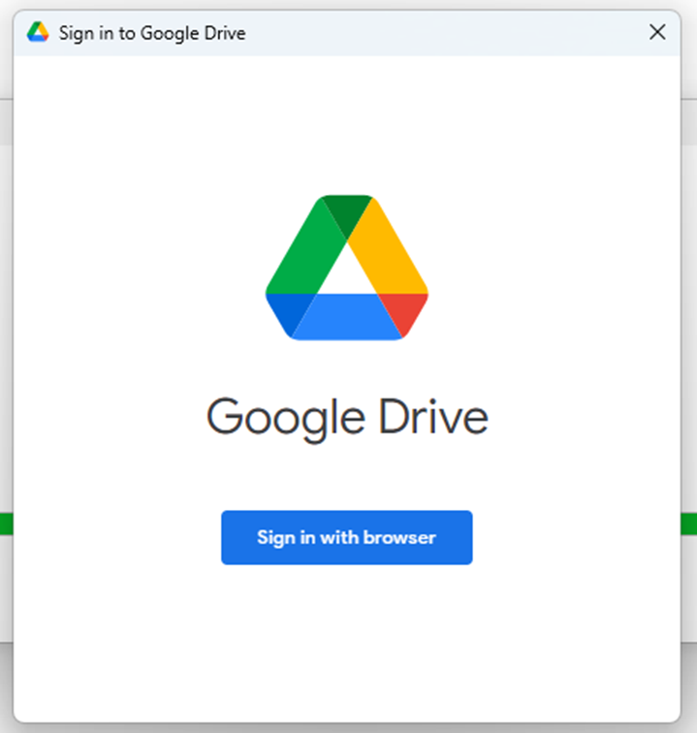Click the 'Google Drive' heading text
Viewport: 697px width, 733px height.
tap(347, 419)
